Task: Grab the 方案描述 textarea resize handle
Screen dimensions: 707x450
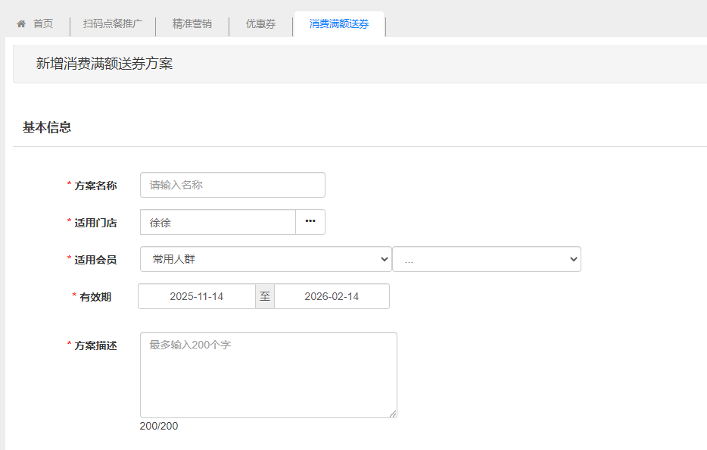Action: pos(393,414)
